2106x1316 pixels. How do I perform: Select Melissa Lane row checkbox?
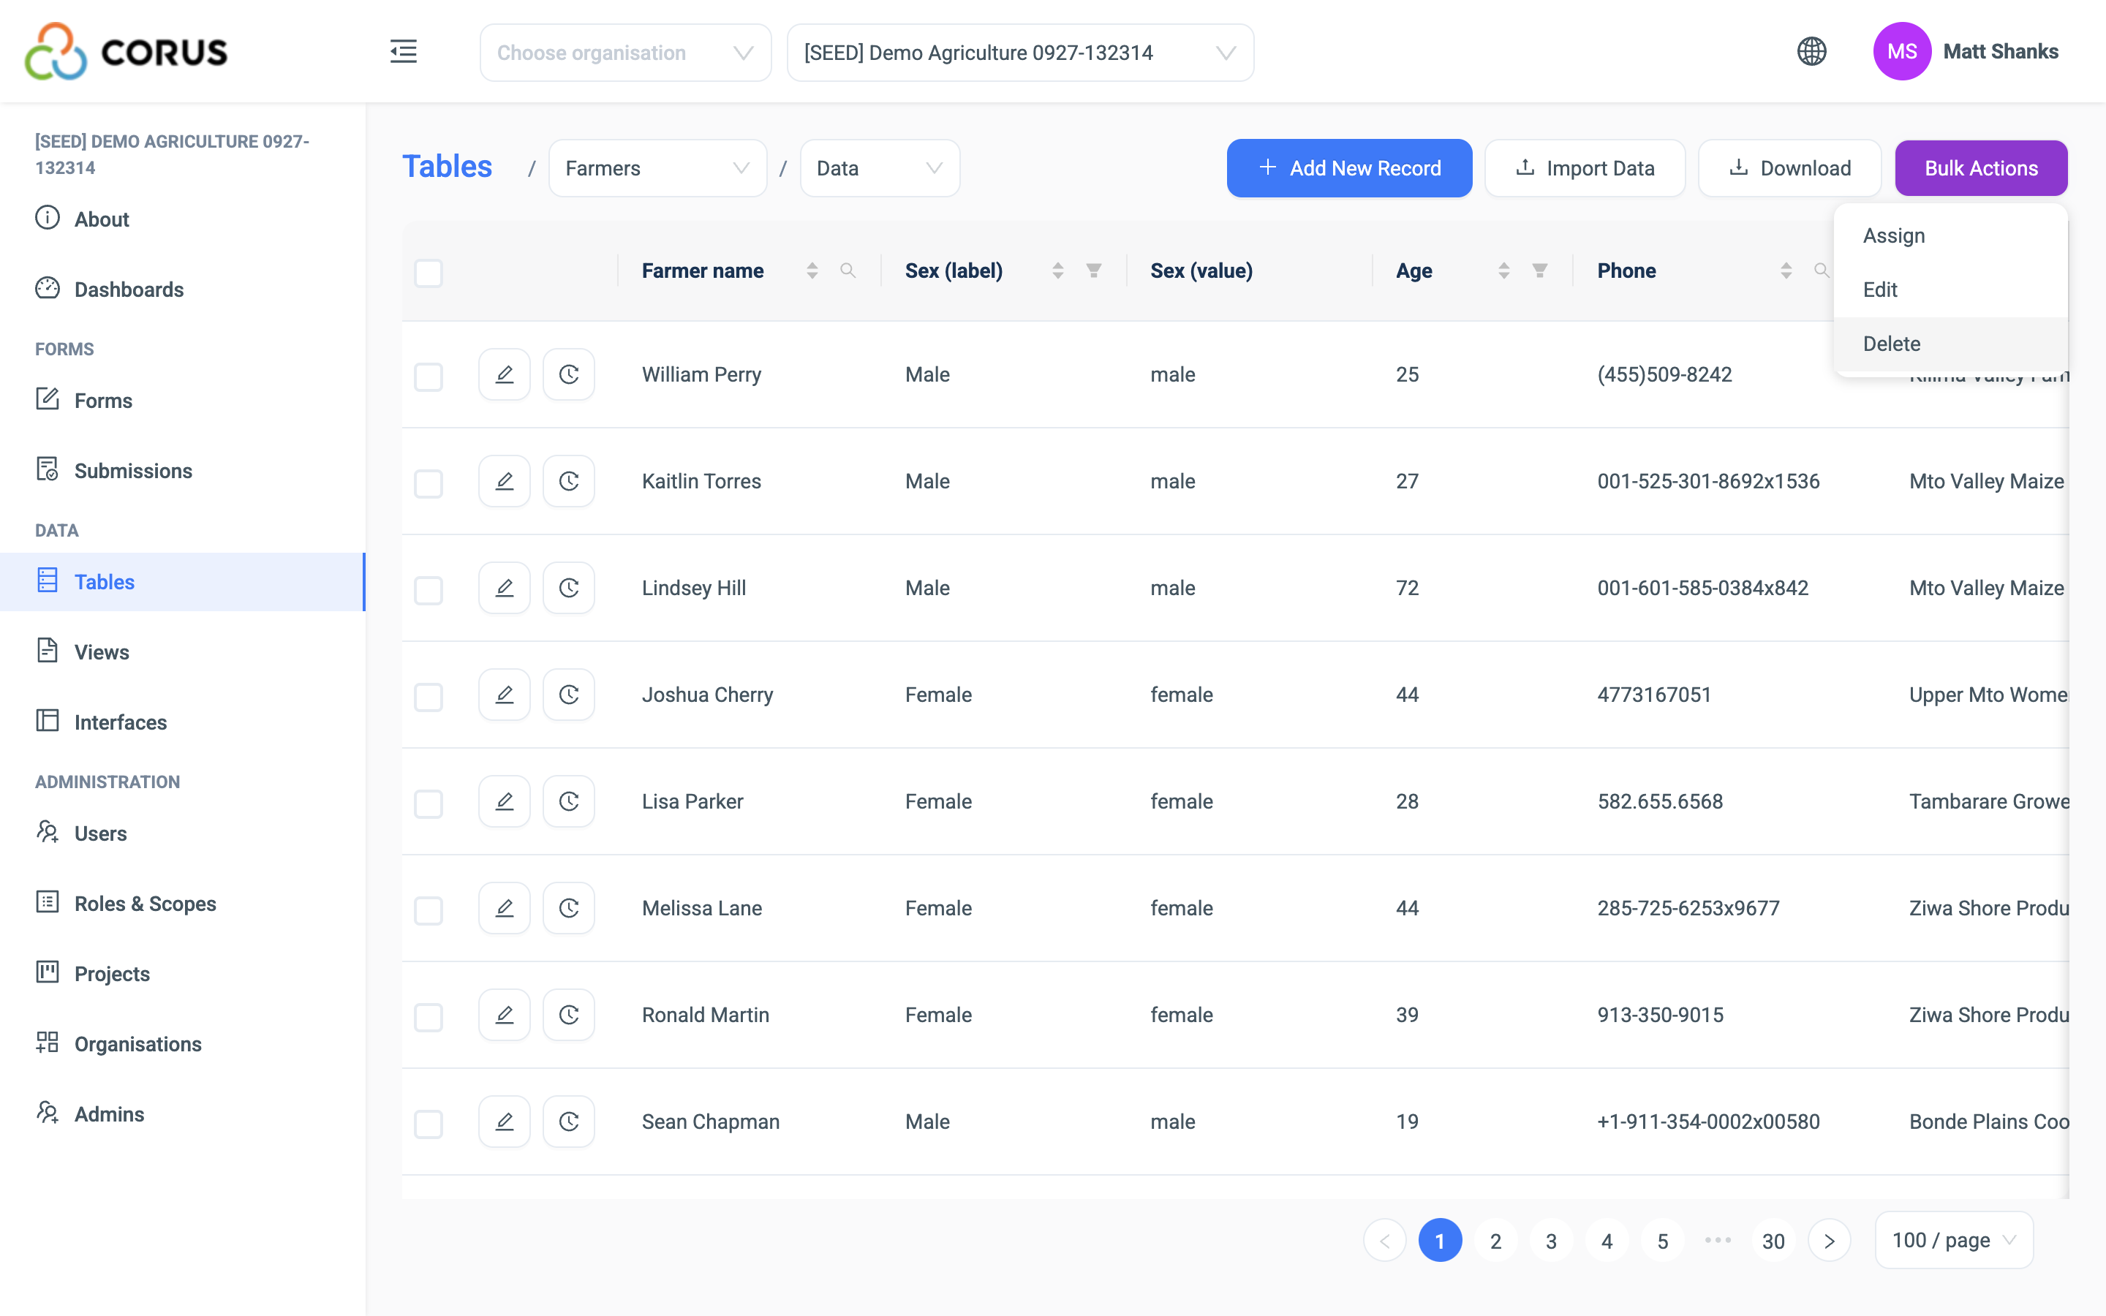coord(429,911)
